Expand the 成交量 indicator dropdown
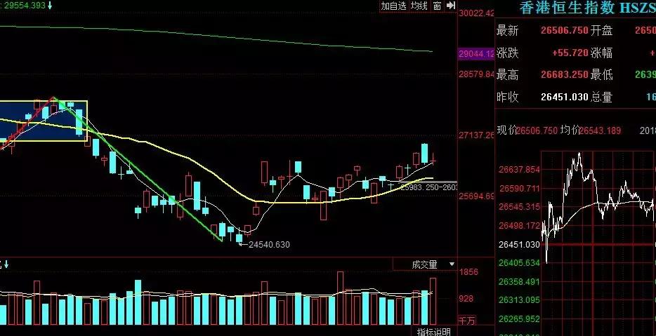The image size is (656, 336). point(452,264)
